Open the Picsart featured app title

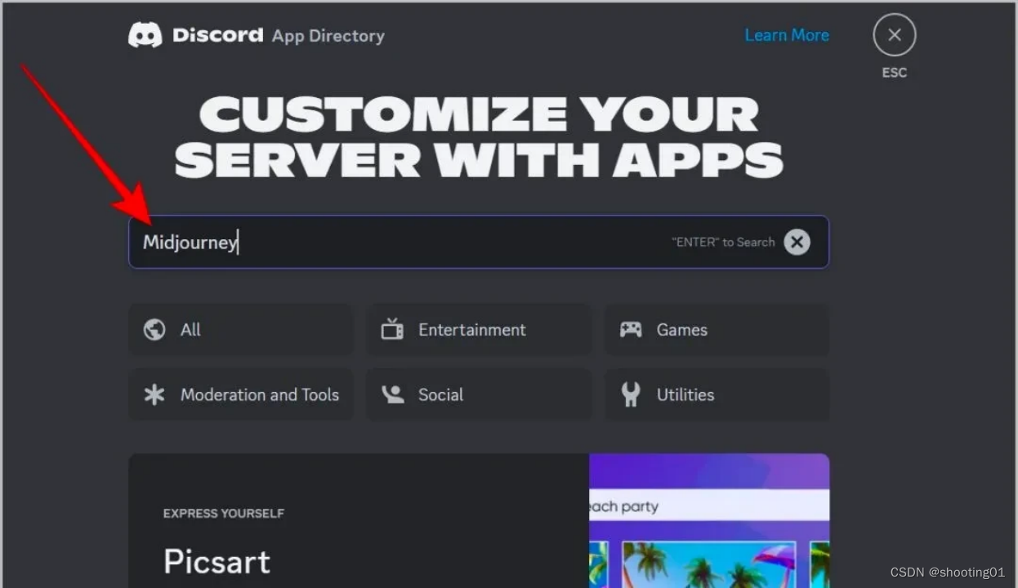217,562
